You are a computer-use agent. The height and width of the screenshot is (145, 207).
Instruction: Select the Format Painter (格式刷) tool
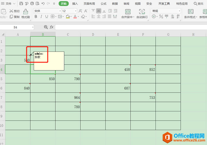(26, 13)
